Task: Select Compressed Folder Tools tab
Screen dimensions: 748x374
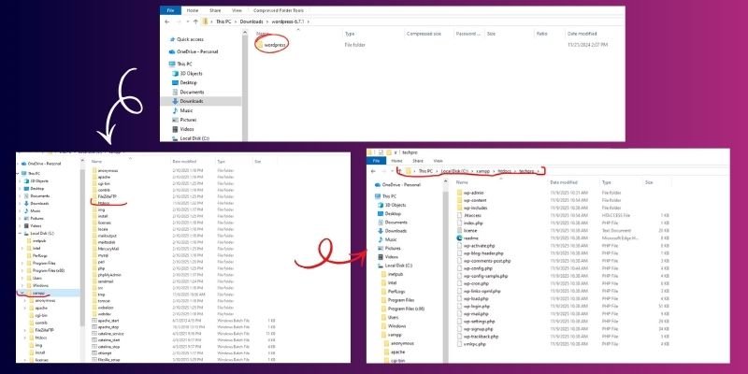Action: tap(279, 10)
